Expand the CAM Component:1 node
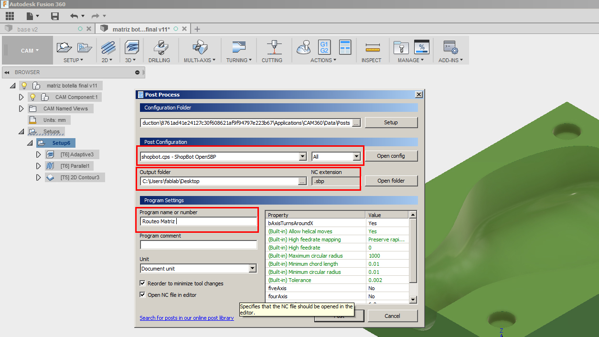 21,97
